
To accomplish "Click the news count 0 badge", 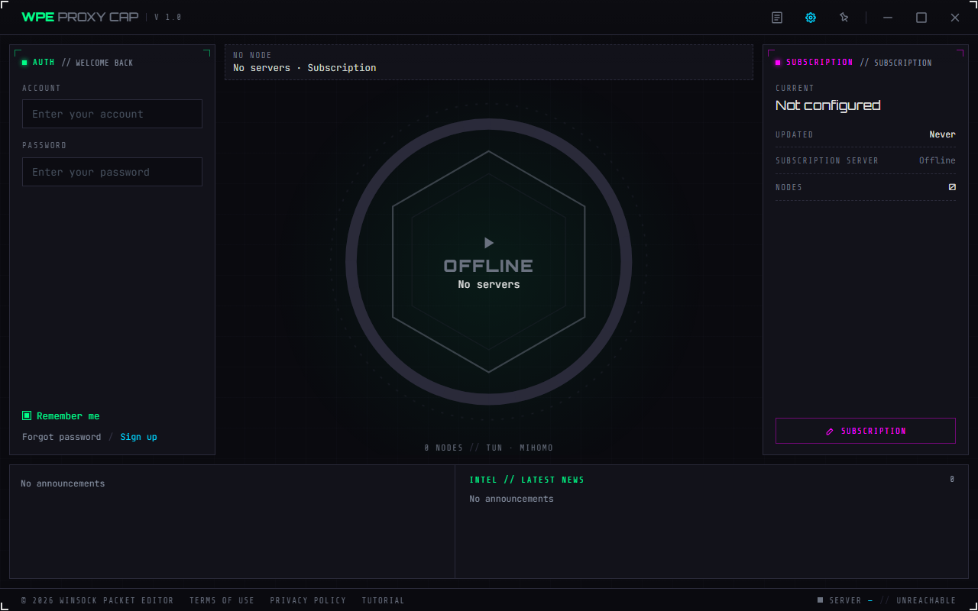I will coord(952,479).
